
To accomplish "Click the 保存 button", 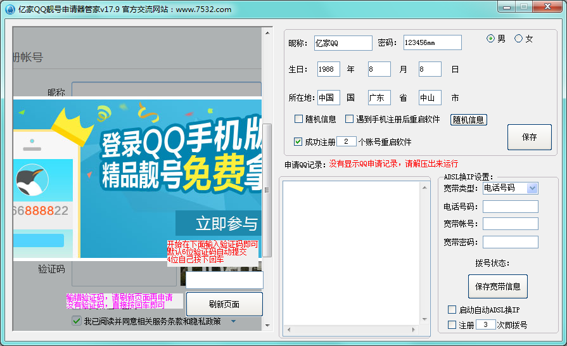I will point(530,137).
